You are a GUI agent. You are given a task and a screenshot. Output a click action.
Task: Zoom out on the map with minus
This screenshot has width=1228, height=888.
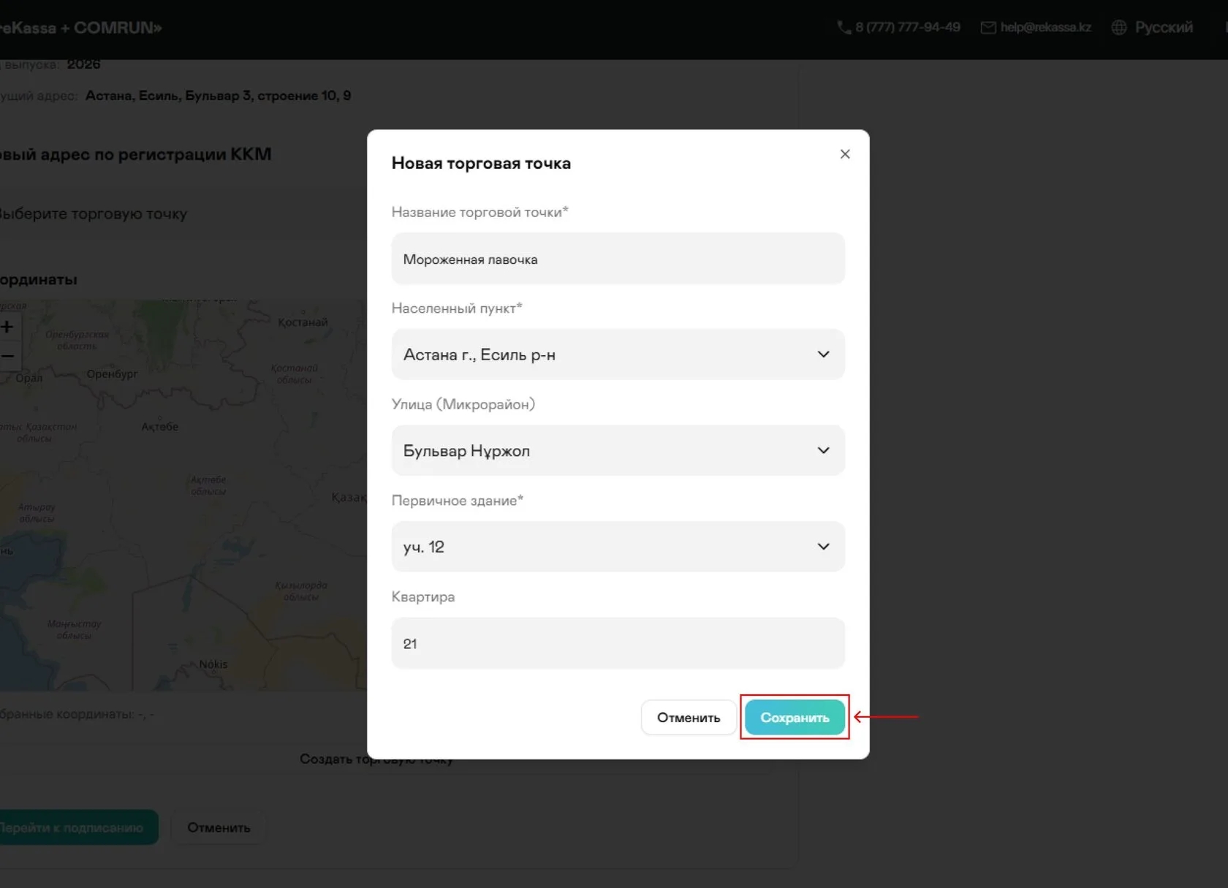point(7,356)
